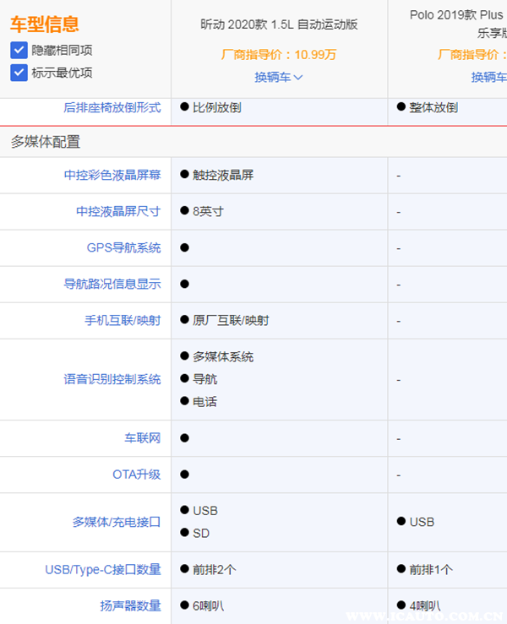Open the 多媒体/充电接口 parameter link
The height and width of the screenshot is (624, 507).
click(x=116, y=522)
